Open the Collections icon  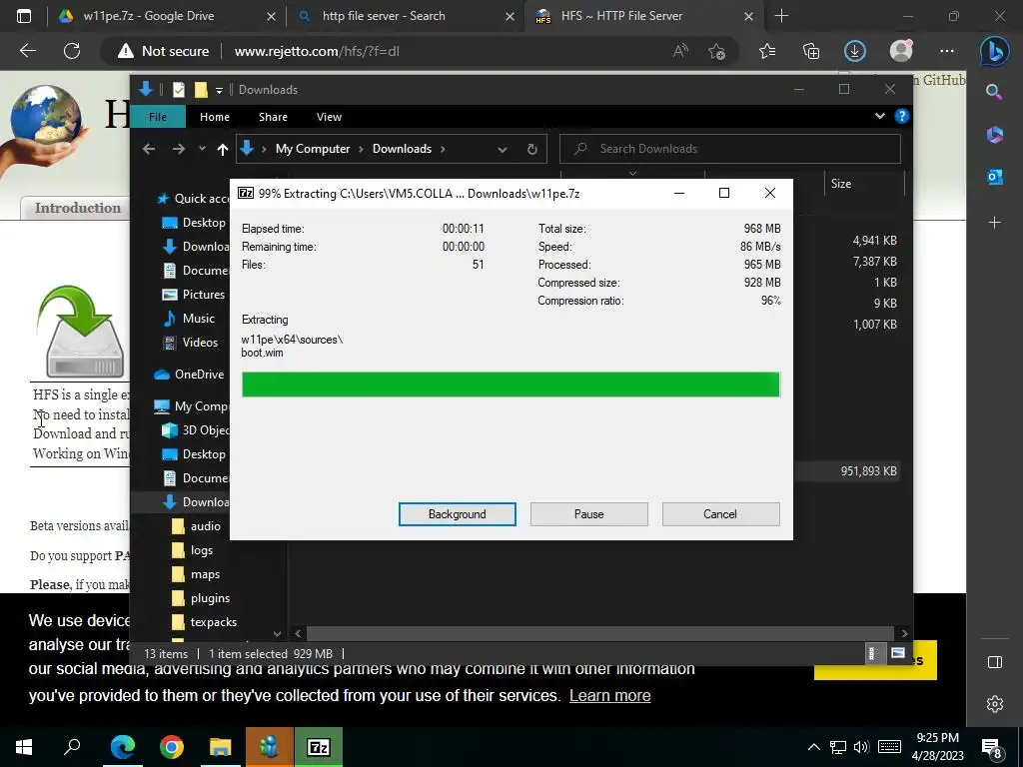(x=811, y=51)
